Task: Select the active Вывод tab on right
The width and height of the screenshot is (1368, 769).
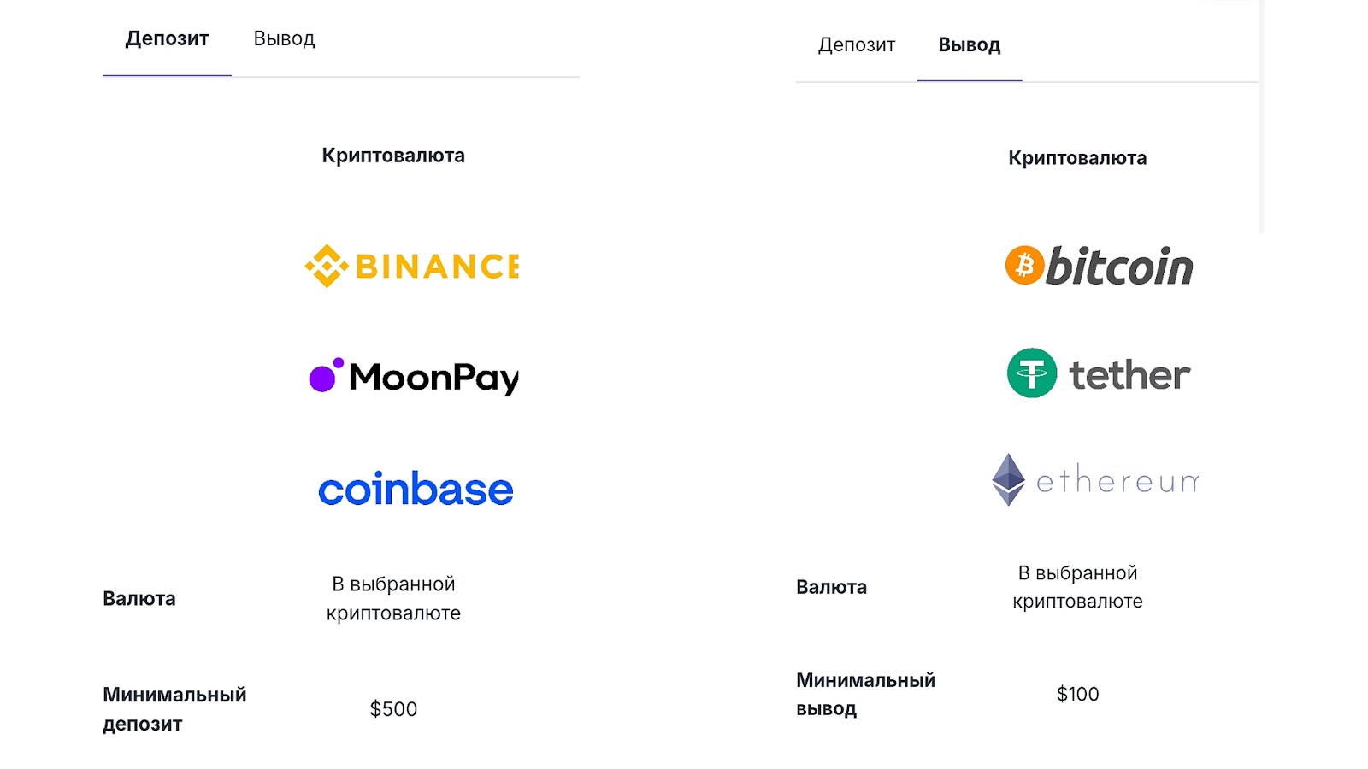Action: click(x=969, y=44)
